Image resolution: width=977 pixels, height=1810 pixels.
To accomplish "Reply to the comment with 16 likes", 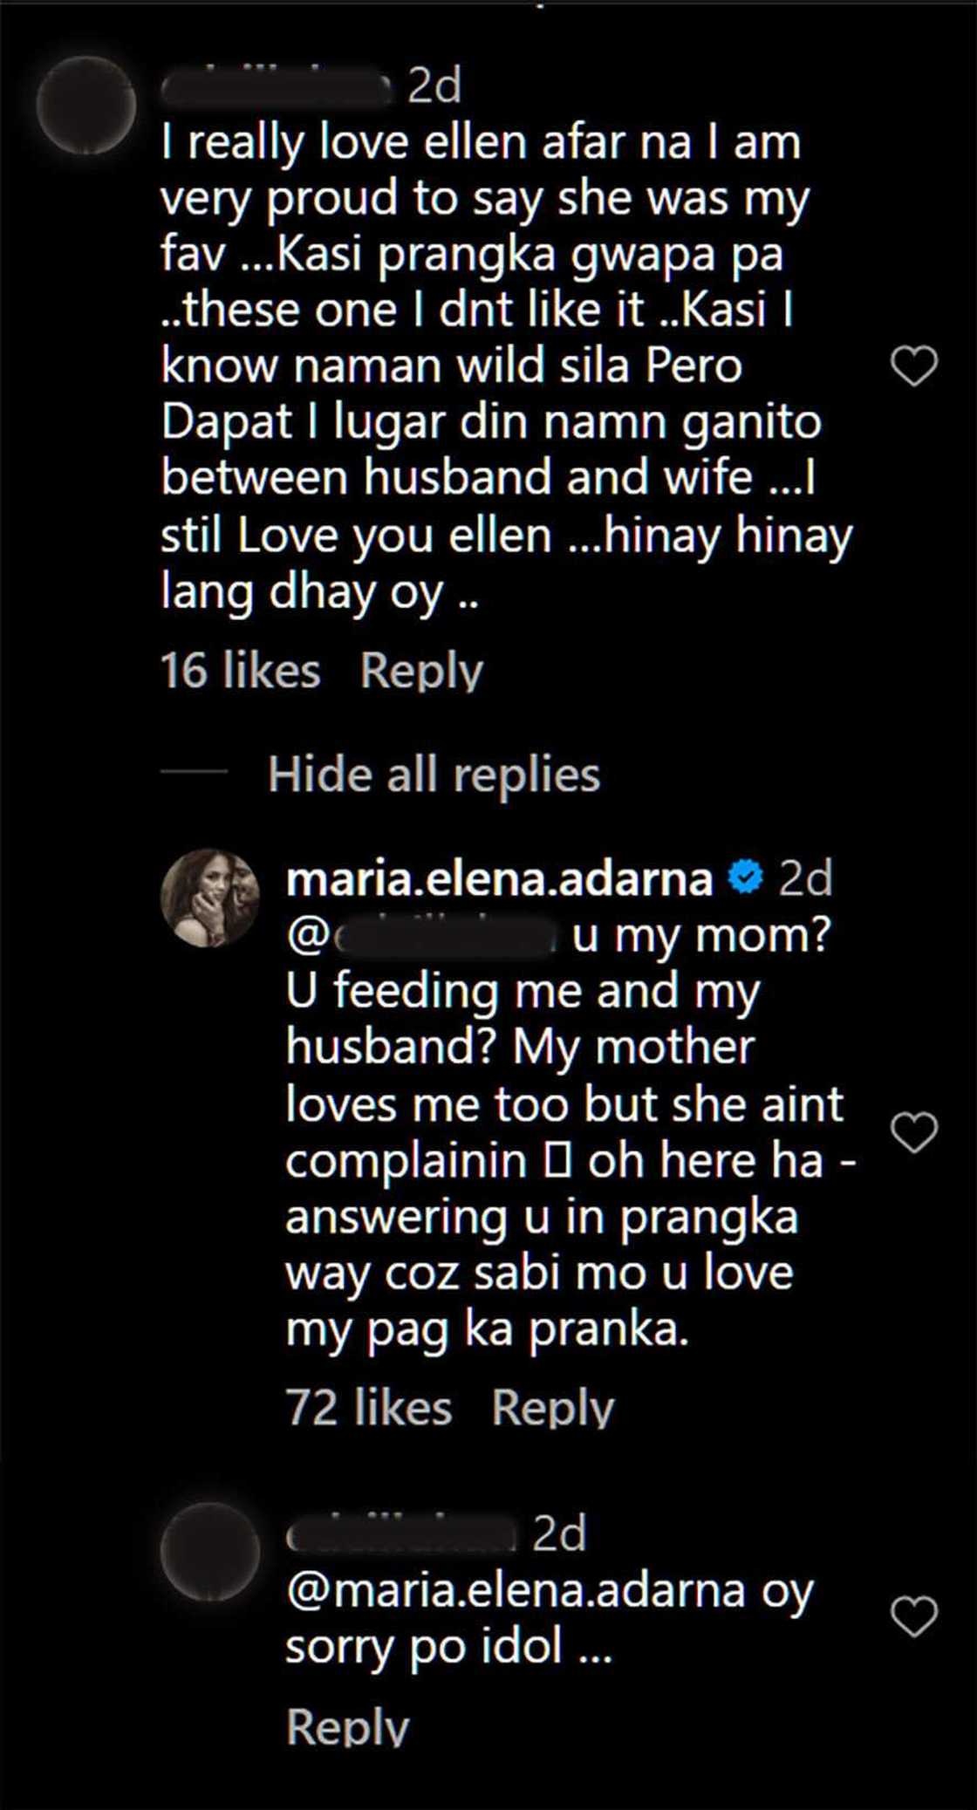I will 421,671.
